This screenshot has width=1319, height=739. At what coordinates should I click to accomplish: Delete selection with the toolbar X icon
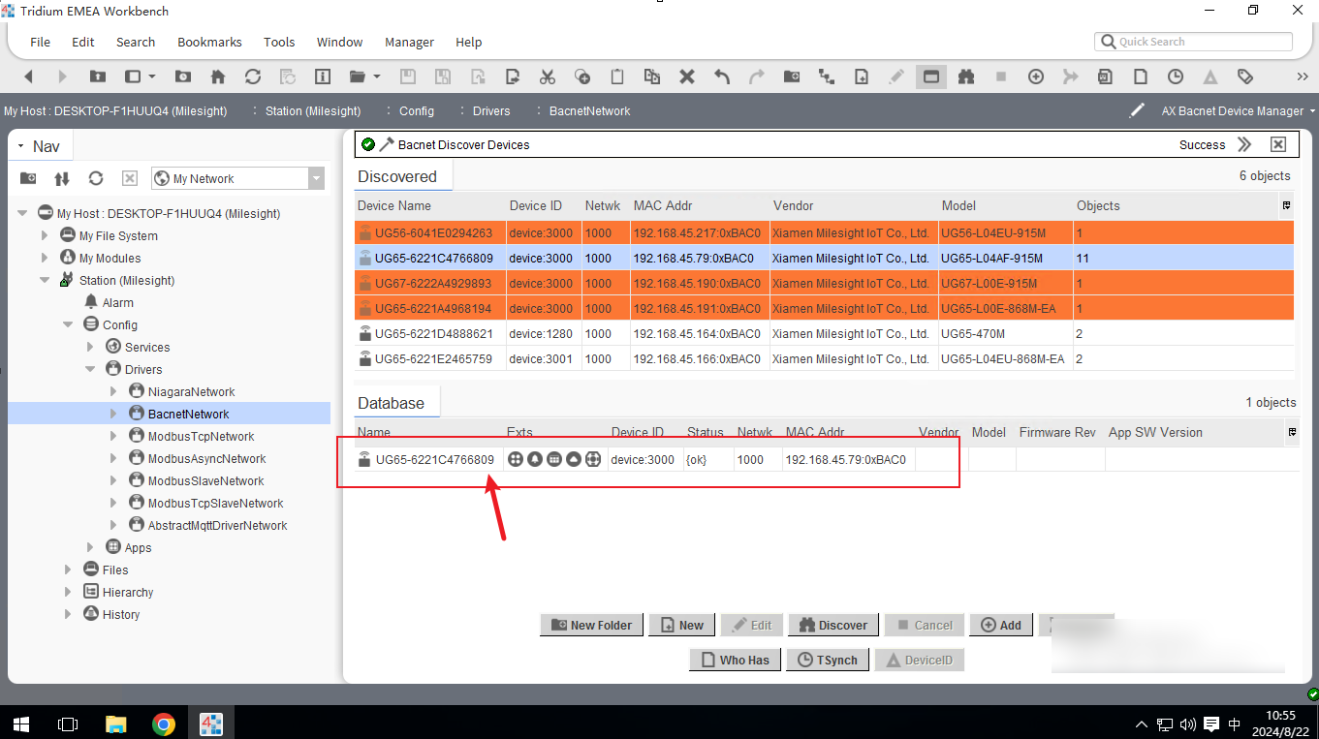687,77
